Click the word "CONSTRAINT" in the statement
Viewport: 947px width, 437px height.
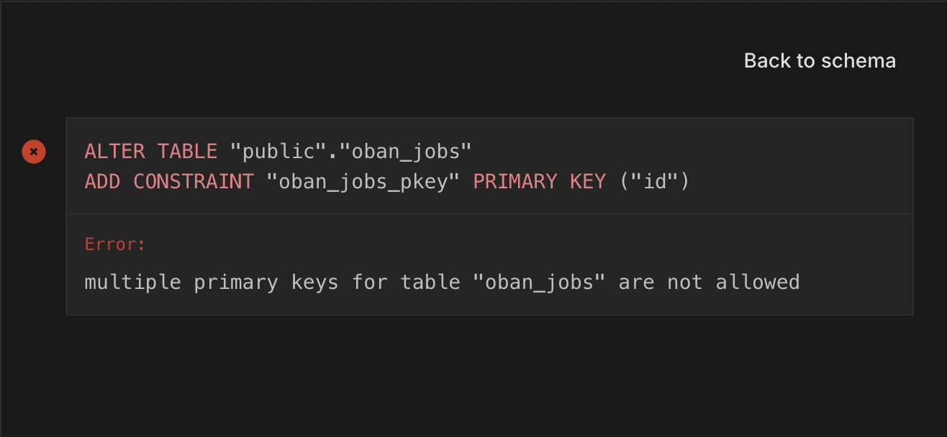click(194, 182)
